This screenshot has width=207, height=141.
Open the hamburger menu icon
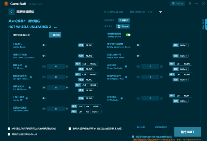190,4
